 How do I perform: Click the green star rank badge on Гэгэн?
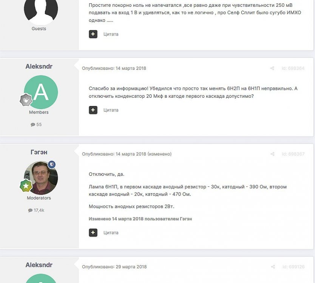(26, 186)
